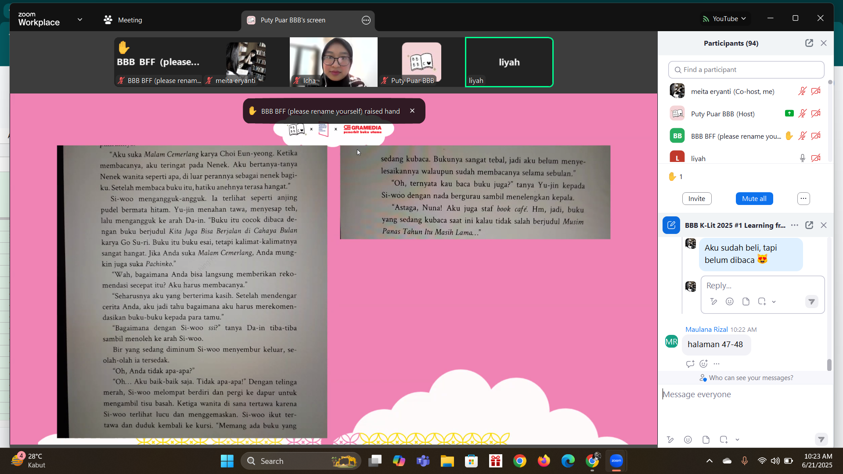Open volume control in system tray
This screenshot has width=843, height=474.
775,461
